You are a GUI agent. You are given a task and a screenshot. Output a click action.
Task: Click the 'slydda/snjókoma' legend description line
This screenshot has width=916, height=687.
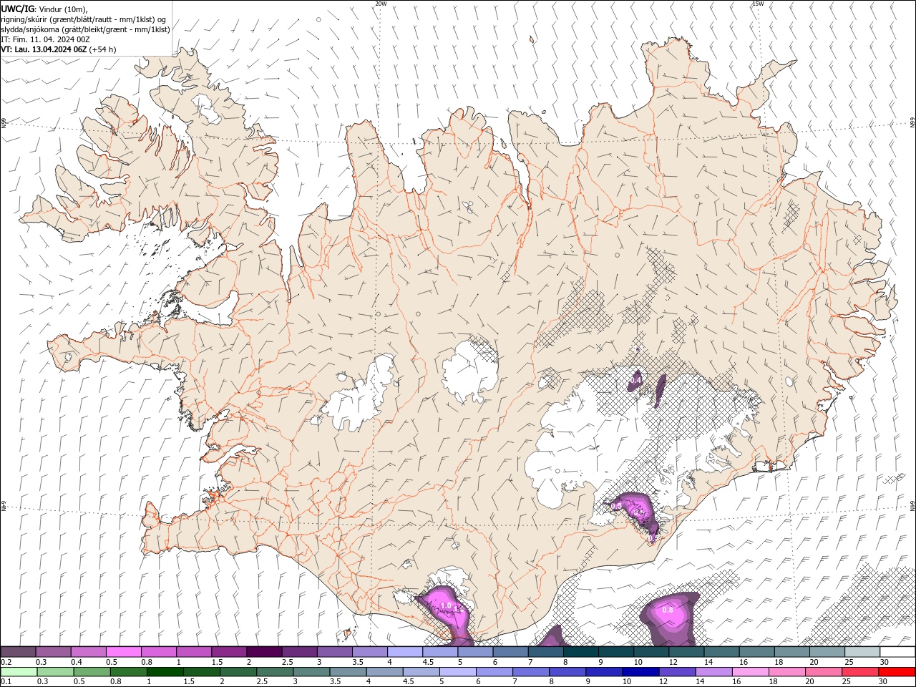[85, 29]
